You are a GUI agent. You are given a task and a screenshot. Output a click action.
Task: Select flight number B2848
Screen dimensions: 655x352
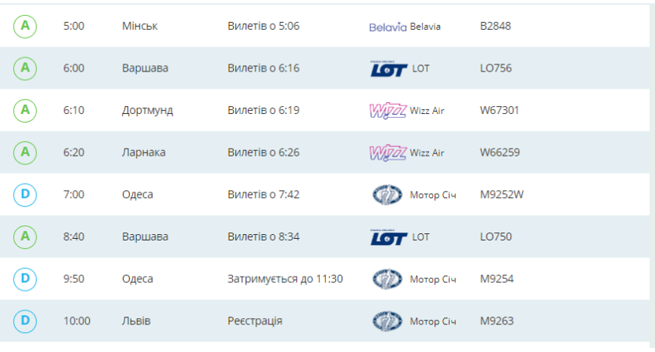495,26
